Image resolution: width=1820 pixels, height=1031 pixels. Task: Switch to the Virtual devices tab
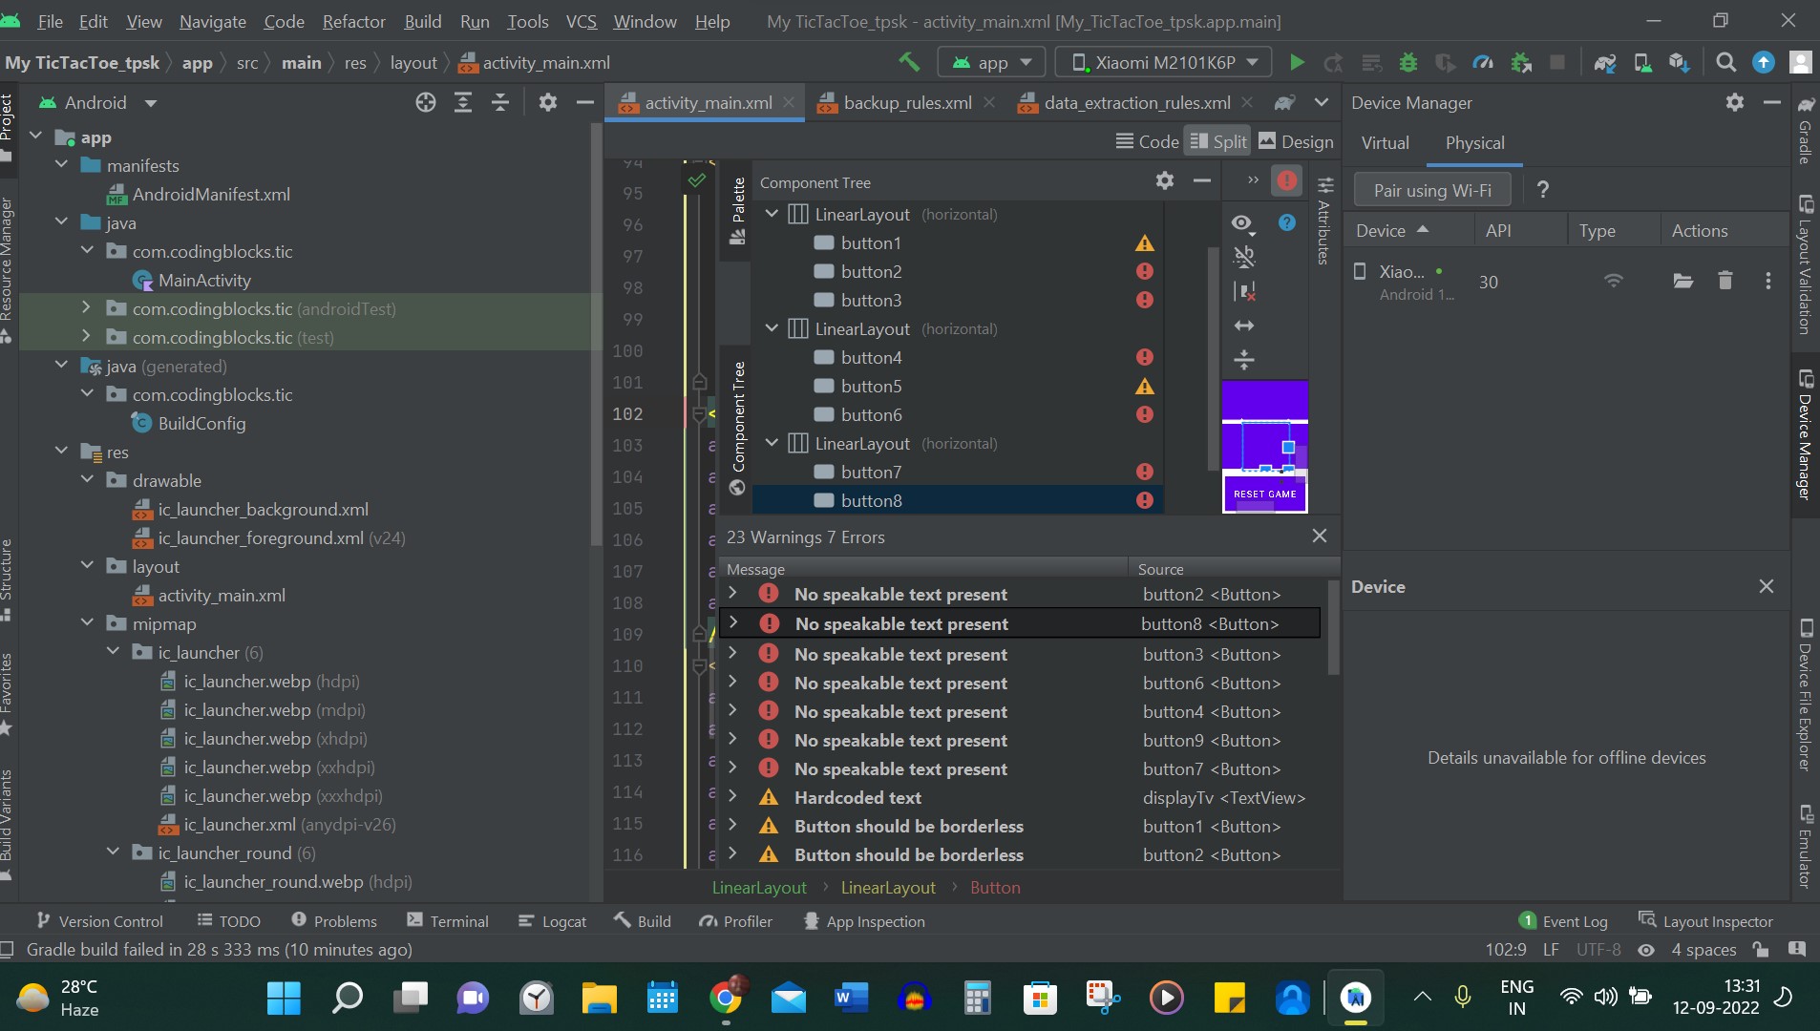click(x=1385, y=143)
